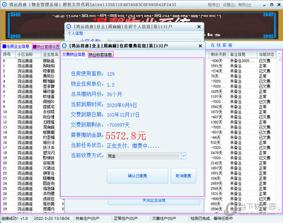Switch to 住房业主信息 tab
283x223 pixels.
tap(16, 47)
